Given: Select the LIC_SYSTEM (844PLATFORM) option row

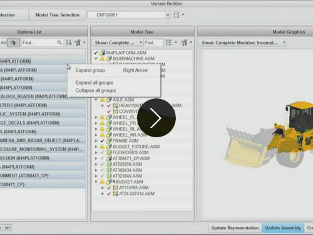Looking at the screenshot, I should [x=43, y=114].
